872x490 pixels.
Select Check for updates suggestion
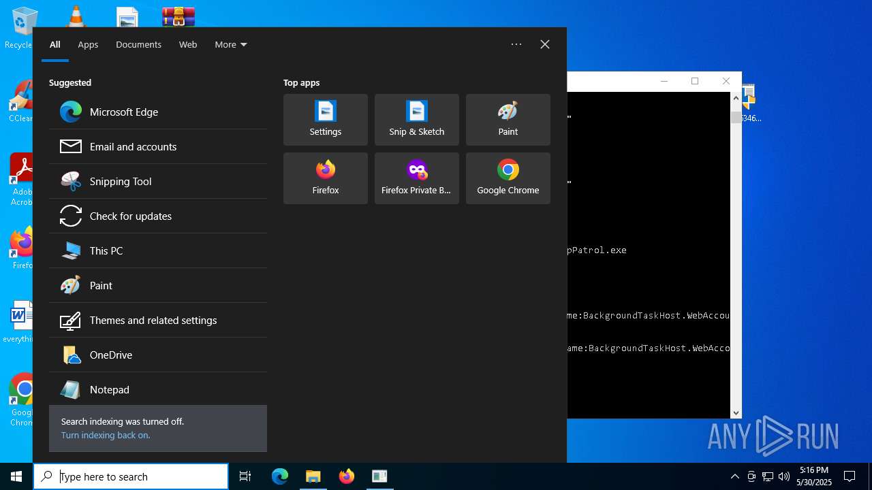coord(158,216)
